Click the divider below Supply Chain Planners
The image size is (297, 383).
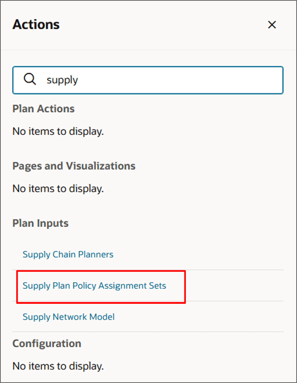tap(148, 270)
